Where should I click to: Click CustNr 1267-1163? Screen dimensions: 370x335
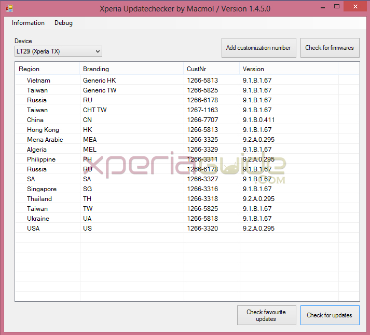coord(202,110)
